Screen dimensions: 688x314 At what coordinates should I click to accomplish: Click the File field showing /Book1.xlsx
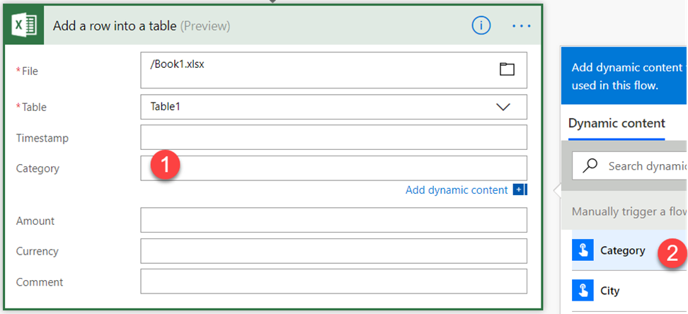(319, 70)
